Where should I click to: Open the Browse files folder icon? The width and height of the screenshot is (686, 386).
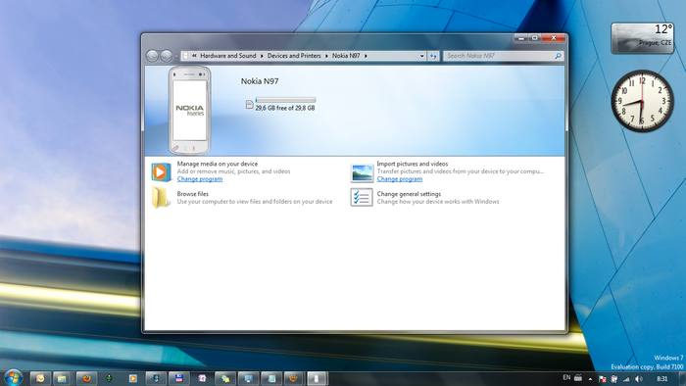161,197
